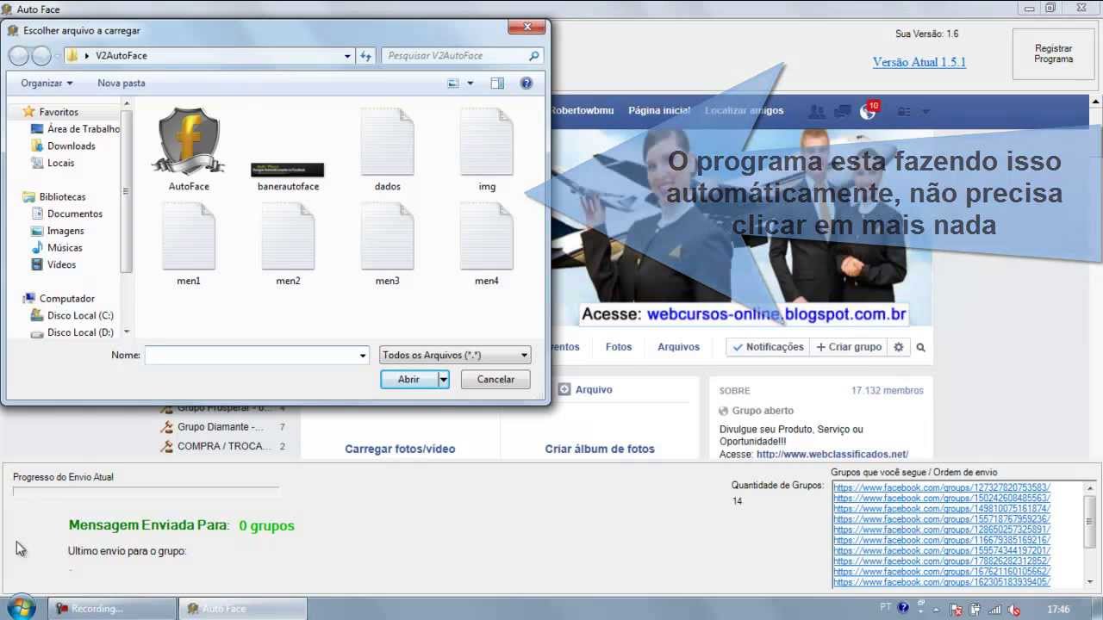Create folder with Nova pasta
This screenshot has width=1103, height=620.
click(x=122, y=84)
